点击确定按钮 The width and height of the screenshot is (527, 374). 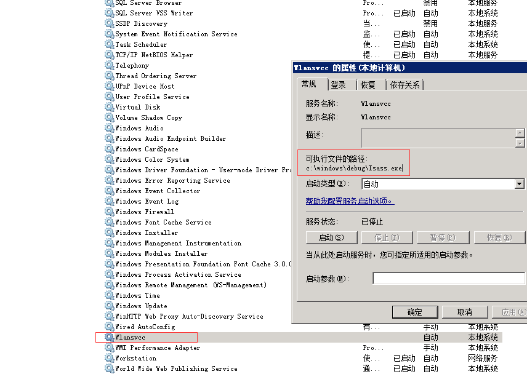(x=414, y=311)
